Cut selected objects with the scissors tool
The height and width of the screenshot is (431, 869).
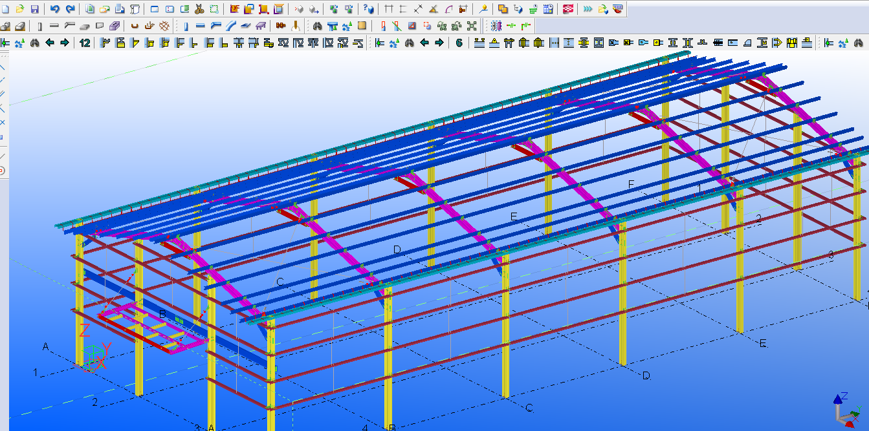click(x=198, y=8)
